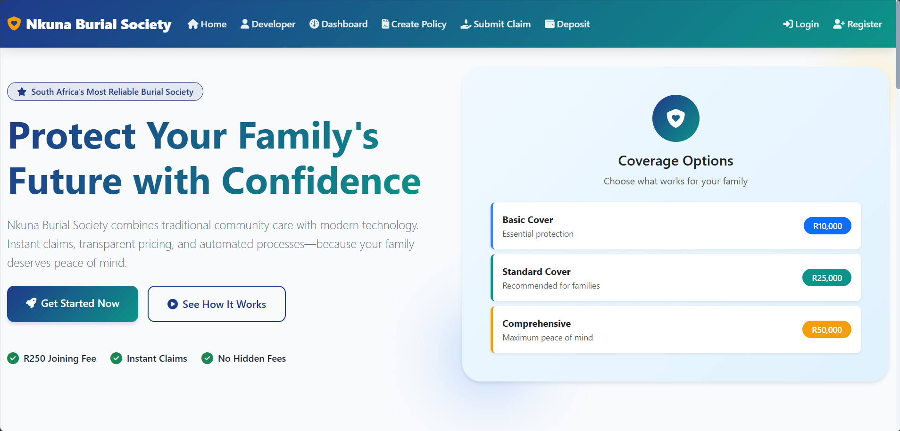The width and height of the screenshot is (900, 431).
Task: Click the green check beside Instant Claims
Action: coord(116,358)
